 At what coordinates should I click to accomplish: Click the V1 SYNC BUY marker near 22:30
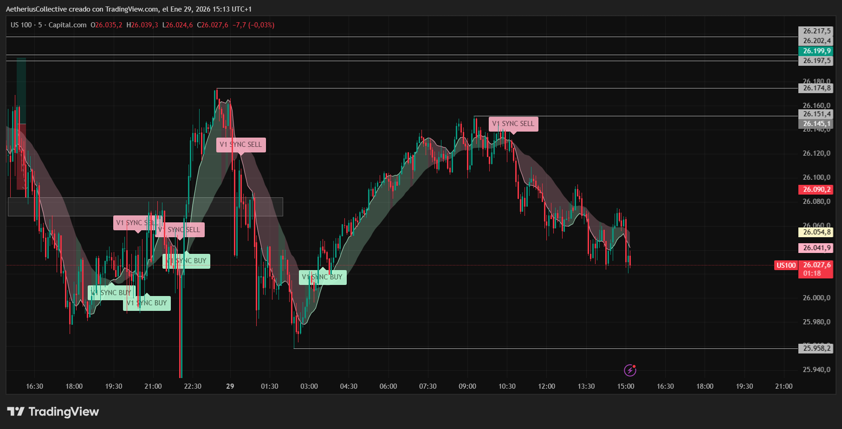click(187, 261)
